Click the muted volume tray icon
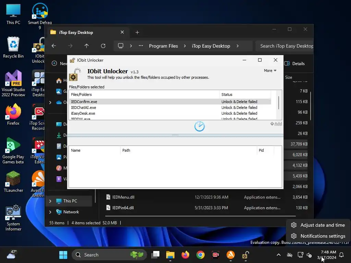The height and width of the screenshot is (263, 351). 309,255
